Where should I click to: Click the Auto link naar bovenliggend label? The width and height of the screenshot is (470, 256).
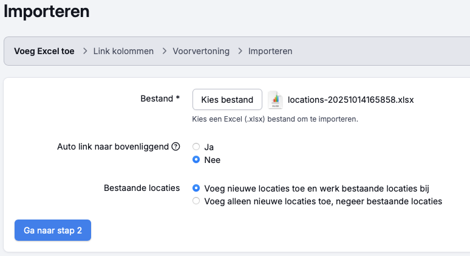click(113, 147)
